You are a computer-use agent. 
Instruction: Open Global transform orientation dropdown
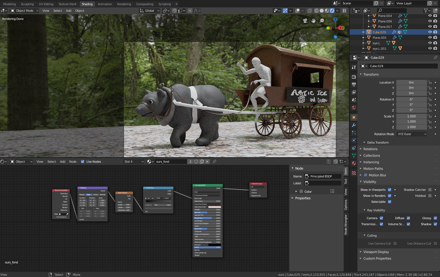point(150,11)
